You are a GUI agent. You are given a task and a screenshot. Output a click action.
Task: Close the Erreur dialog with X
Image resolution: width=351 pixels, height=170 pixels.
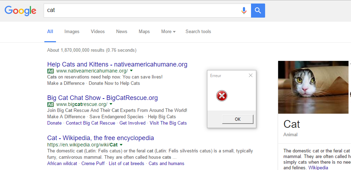[251, 76]
